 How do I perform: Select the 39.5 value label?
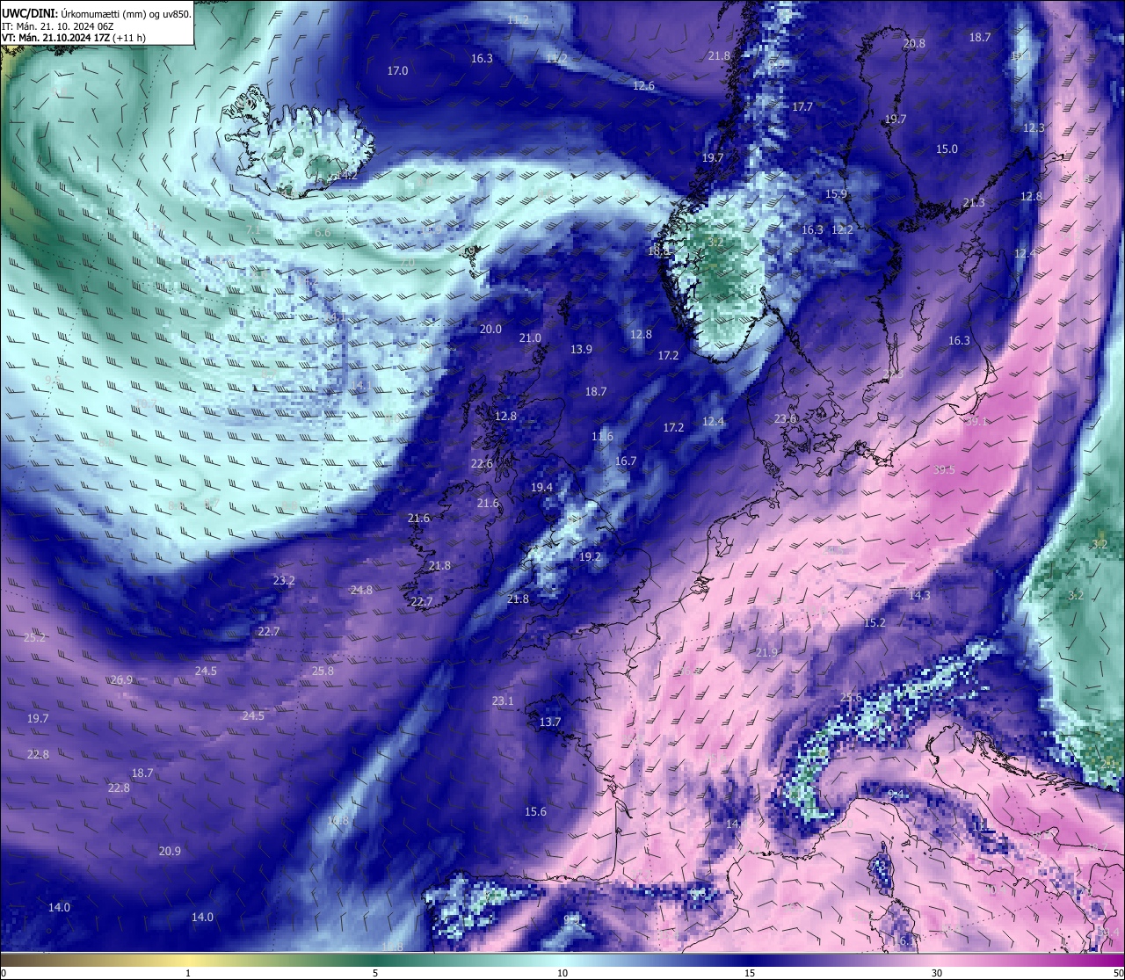[x=944, y=469]
